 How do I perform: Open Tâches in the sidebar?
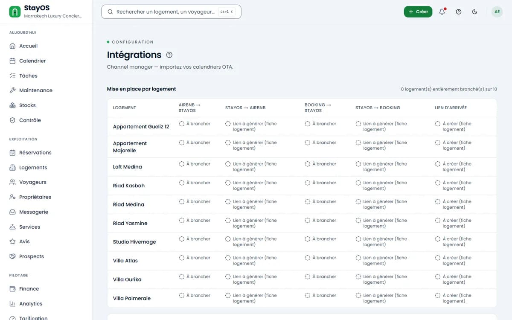coord(46,76)
